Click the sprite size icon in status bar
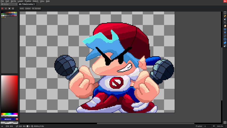Screen dimensions: 227x128 pyautogui.click(x=17, y=126)
